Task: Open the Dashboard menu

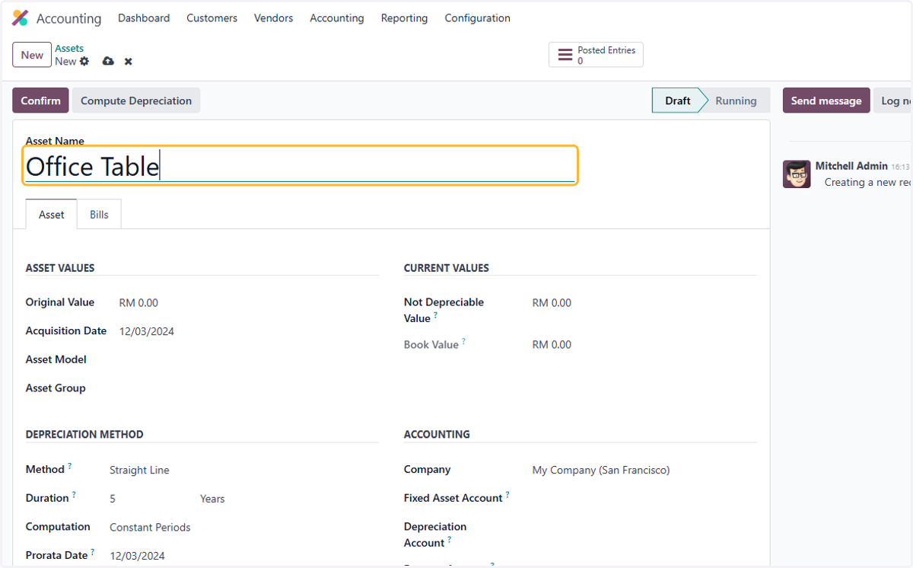Action: 144,18
